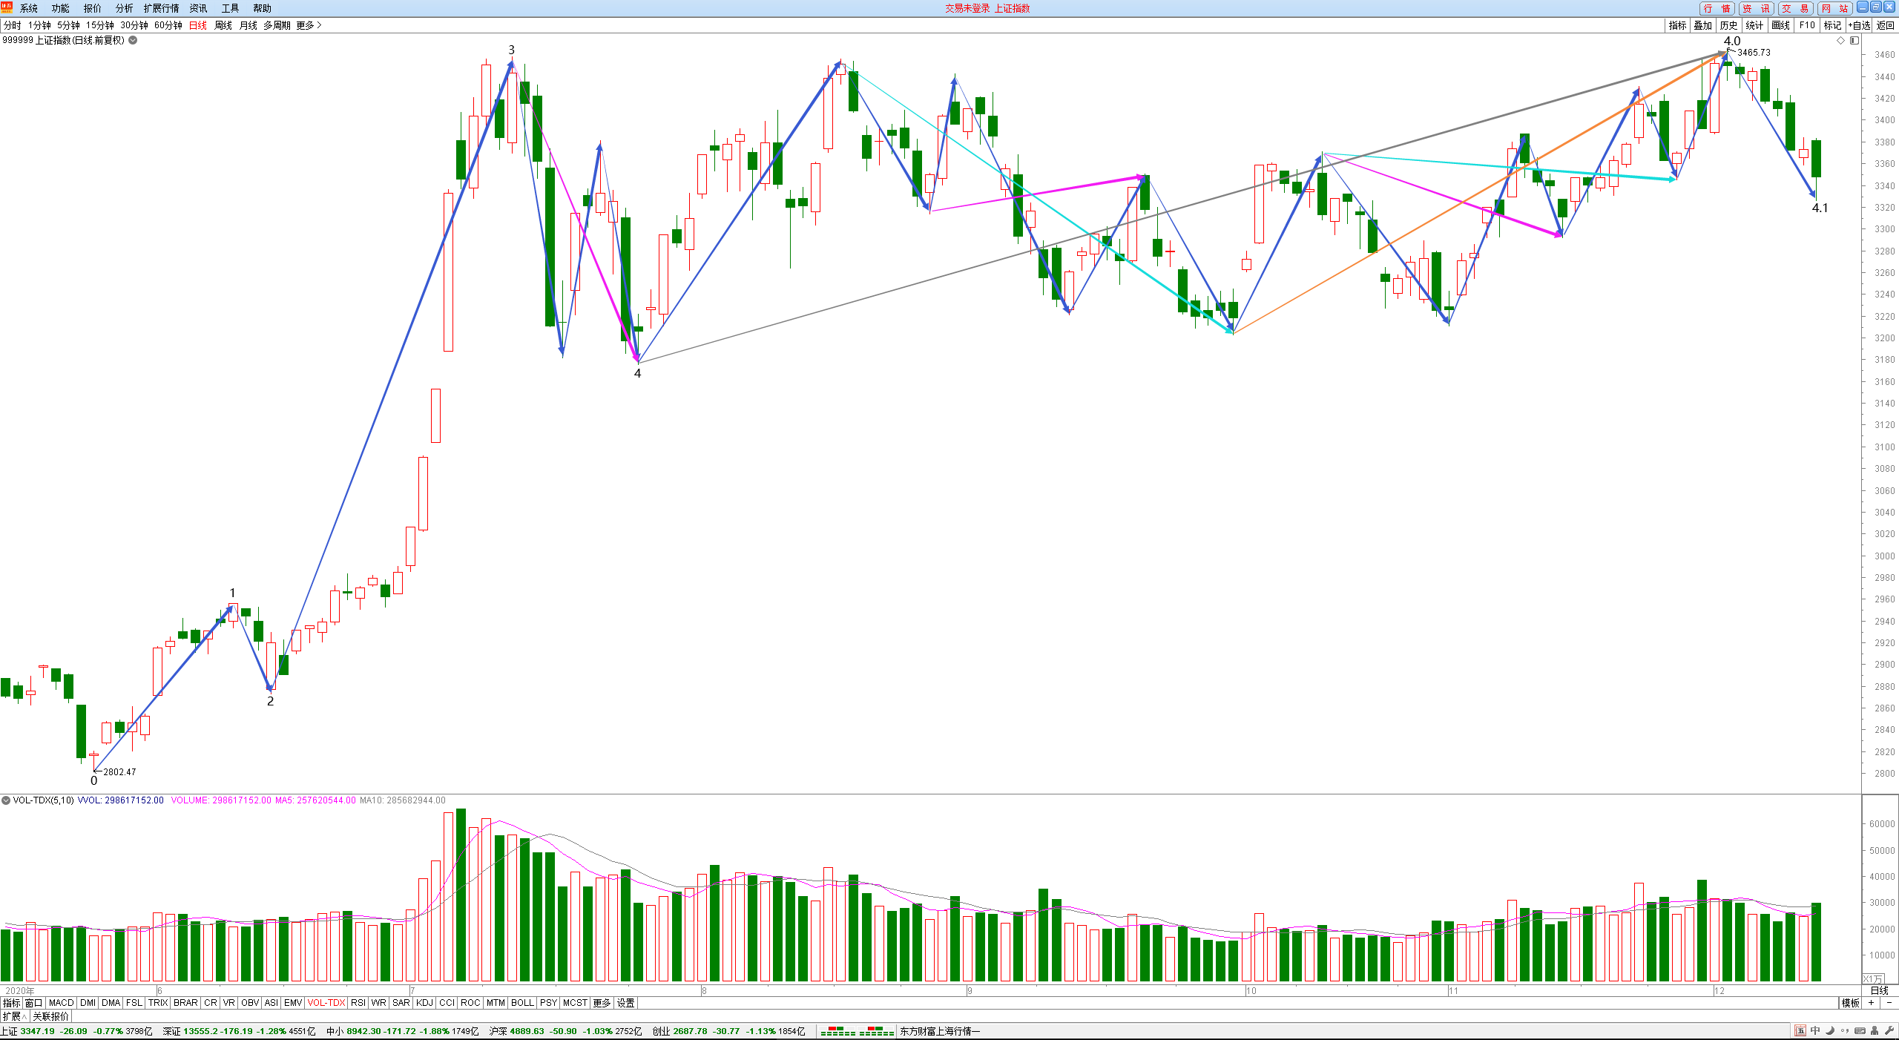
Task: Toggle the side panel icon near the price axis
Action: pos(1854,41)
